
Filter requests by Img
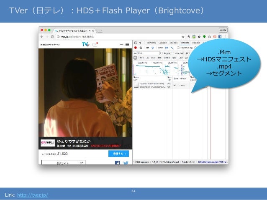click(x=159, y=58)
